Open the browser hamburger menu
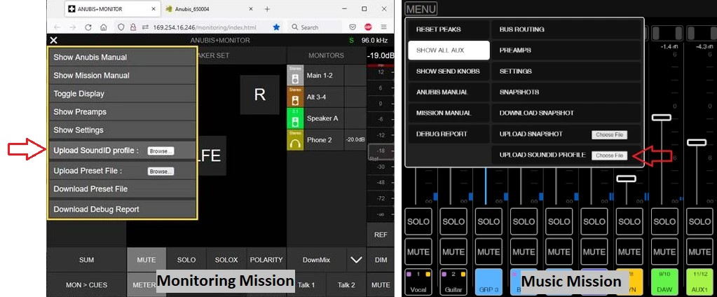The height and width of the screenshot is (297, 717). click(x=383, y=27)
